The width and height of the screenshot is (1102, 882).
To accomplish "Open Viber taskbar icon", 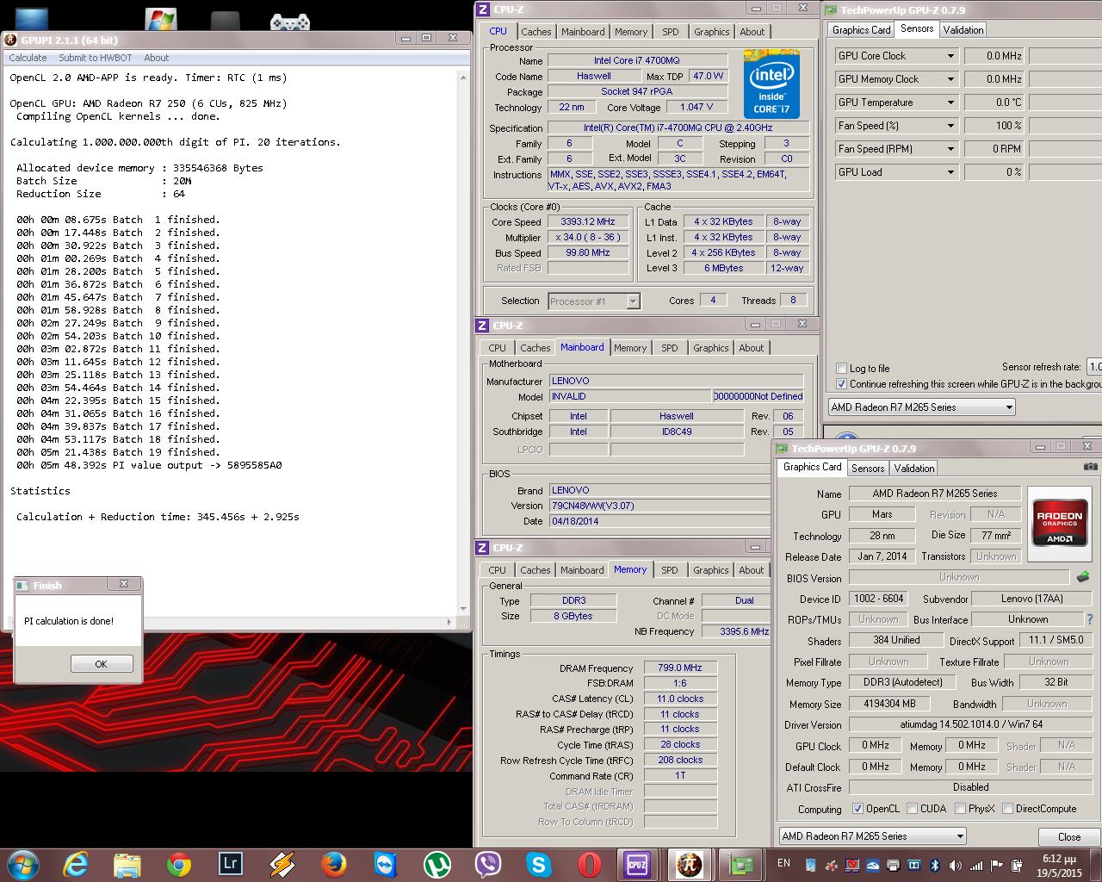I will point(488,864).
